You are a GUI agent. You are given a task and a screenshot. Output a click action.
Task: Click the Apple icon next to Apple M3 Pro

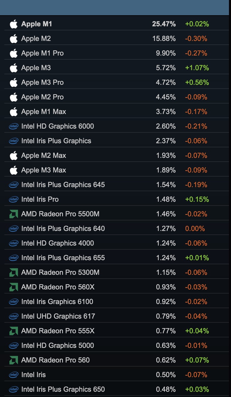14,82
